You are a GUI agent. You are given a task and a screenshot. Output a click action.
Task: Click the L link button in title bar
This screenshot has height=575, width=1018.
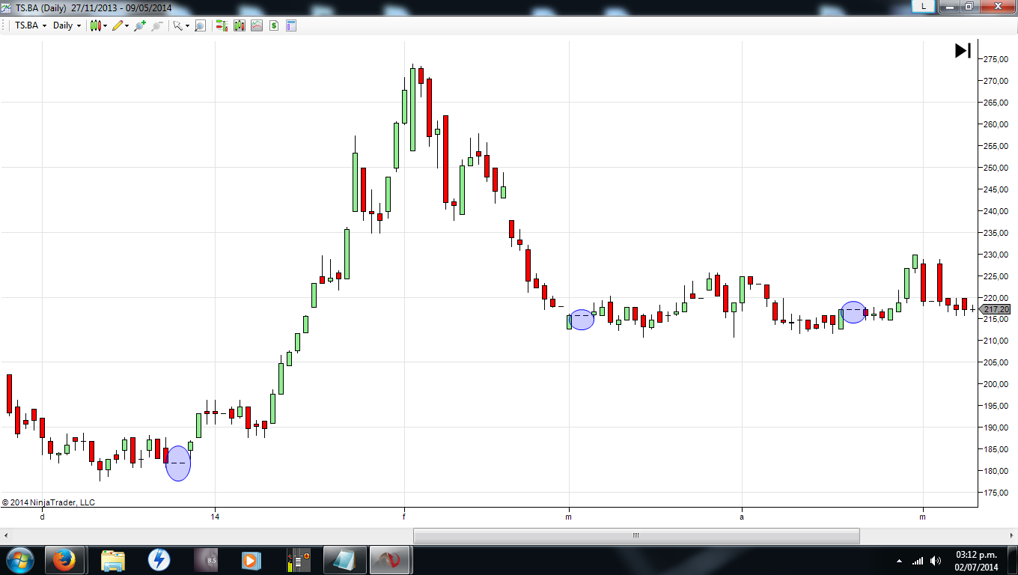pyautogui.click(x=924, y=6)
